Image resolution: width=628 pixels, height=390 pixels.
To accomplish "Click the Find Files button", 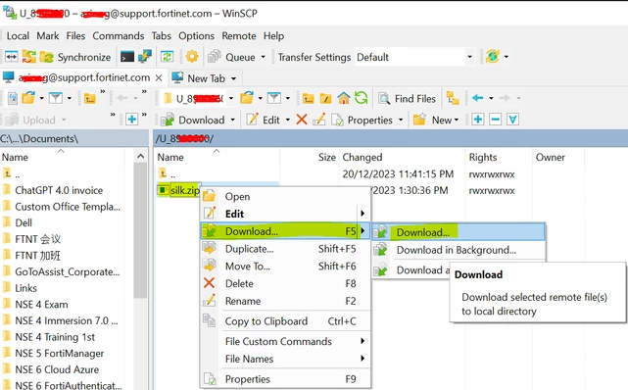I will [407, 99].
